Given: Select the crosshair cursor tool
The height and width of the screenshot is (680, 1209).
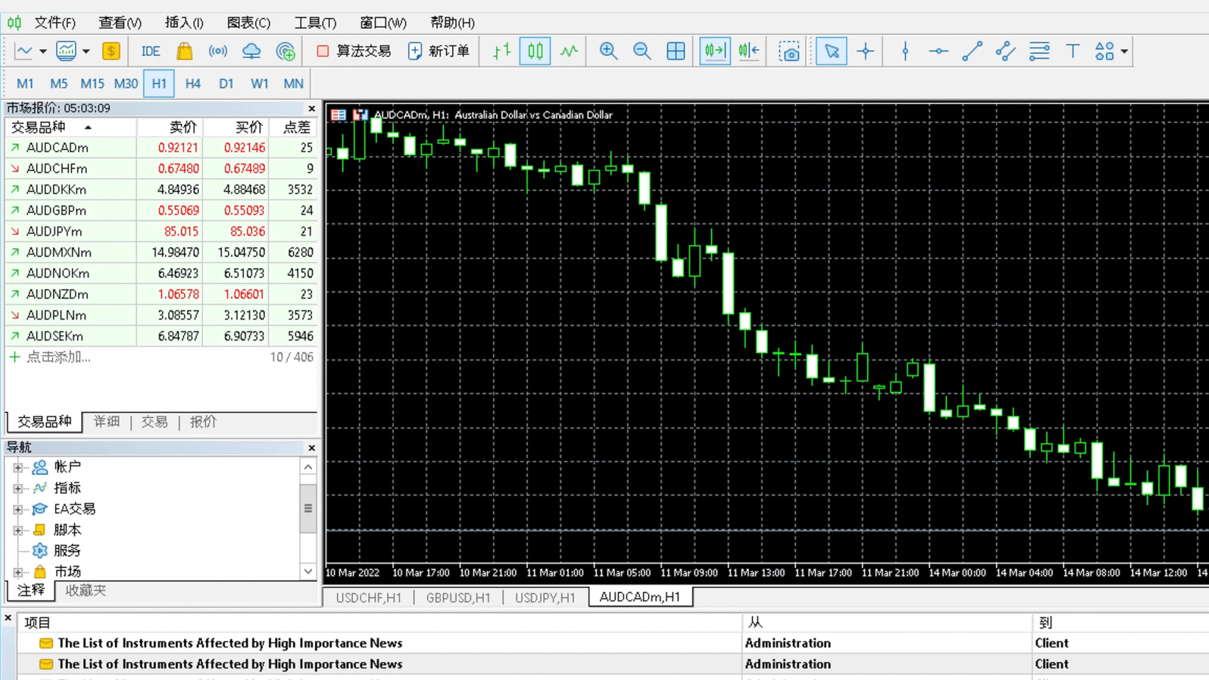Looking at the screenshot, I should 865,51.
